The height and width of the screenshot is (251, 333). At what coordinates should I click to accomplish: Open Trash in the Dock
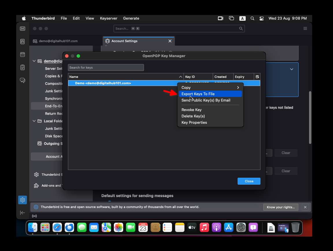click(295, 227)
